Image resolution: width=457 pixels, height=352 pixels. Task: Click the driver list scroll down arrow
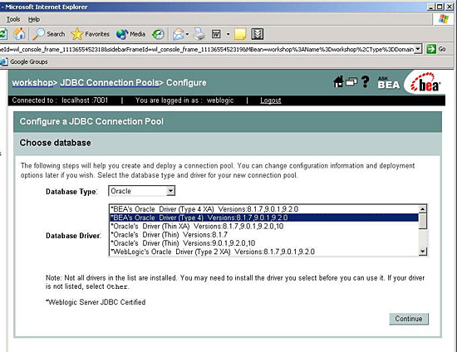pyautogui.click(x=423, y=252)
